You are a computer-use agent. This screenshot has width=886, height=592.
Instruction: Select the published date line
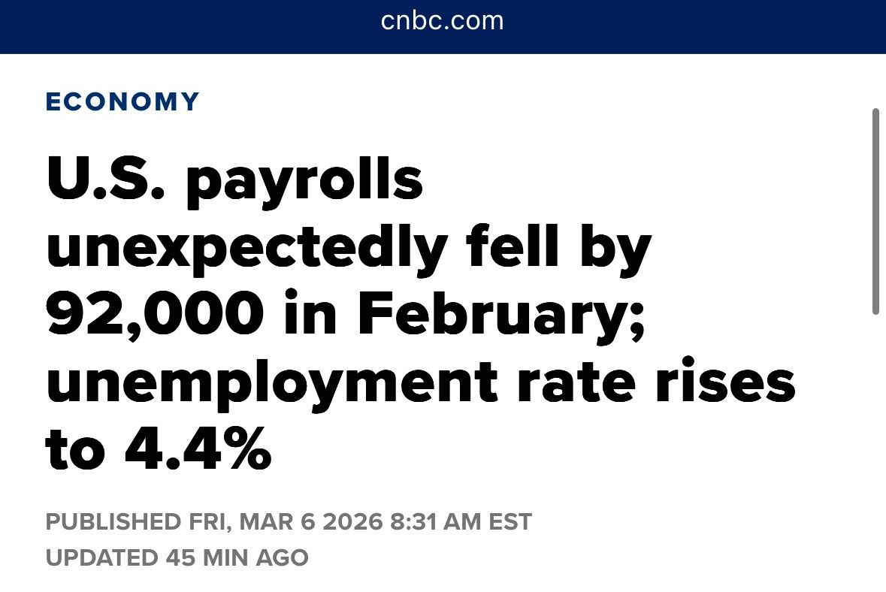289,521
